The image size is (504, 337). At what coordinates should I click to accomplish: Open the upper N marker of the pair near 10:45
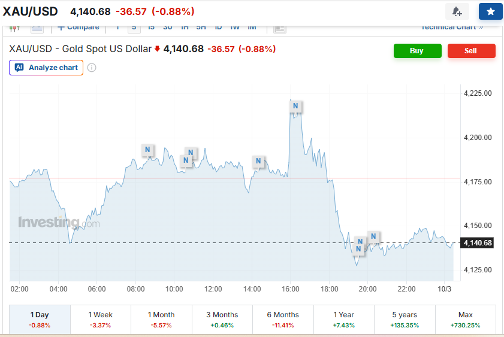191,153
